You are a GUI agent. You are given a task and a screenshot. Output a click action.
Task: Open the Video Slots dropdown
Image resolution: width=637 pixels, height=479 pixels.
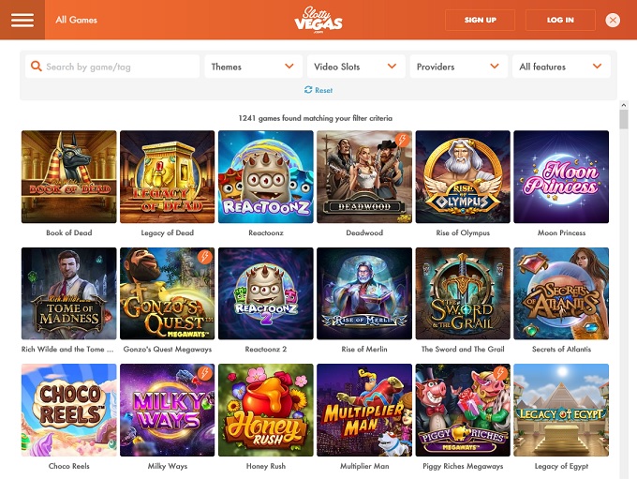pos(356,67)
